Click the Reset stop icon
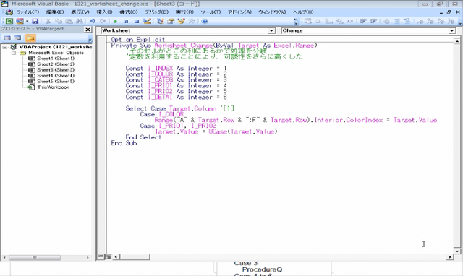463x276 pixels. (x=137, y=21)
